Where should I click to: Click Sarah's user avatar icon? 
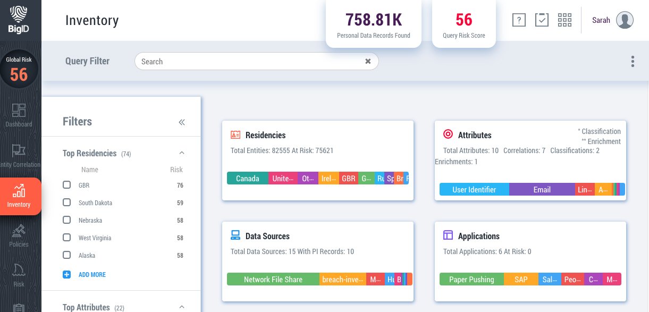pyautogui.click(x=625, y=20)
